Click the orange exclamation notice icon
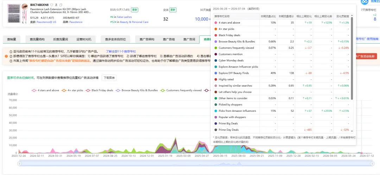 (x=6, y=56)
